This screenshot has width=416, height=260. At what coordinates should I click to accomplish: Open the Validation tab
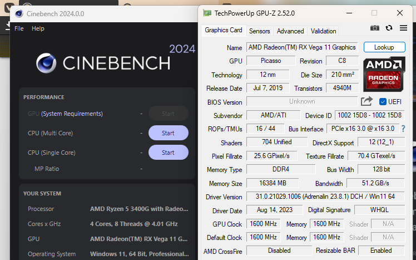click(x=323, y=31)
